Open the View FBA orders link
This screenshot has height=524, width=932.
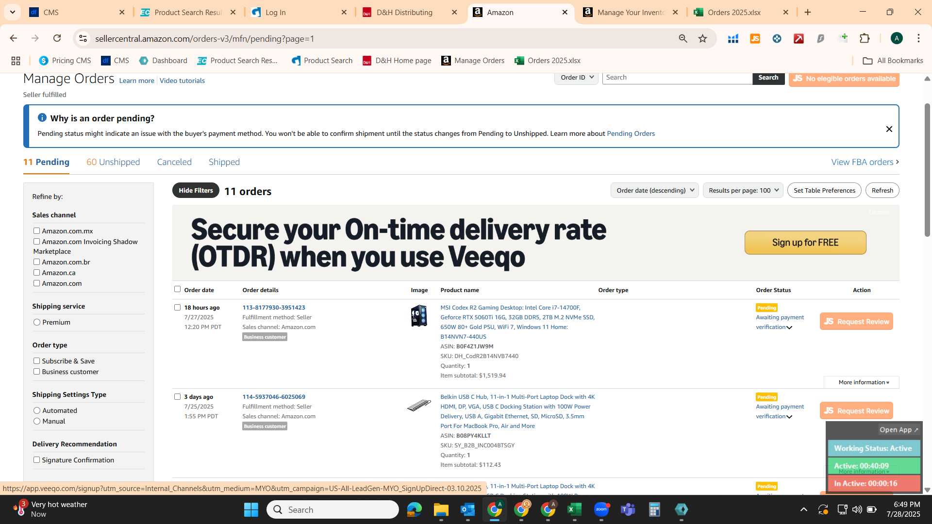[x=865, y=162]
